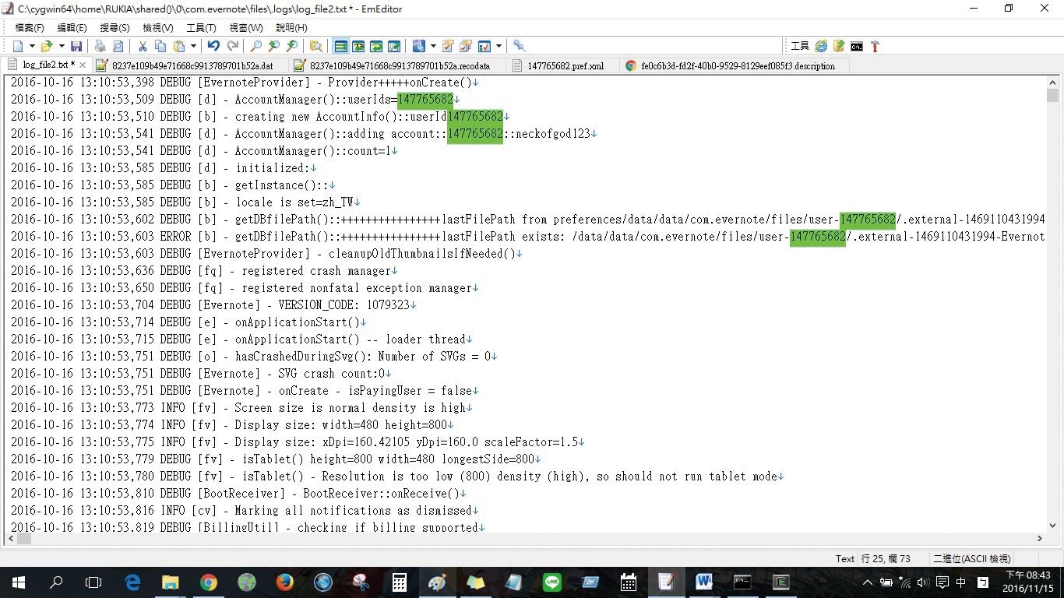The width and height of the screenshot is (1064, 598).
Task: Open Find with the magnifier icon
Action: click(256, 46)
